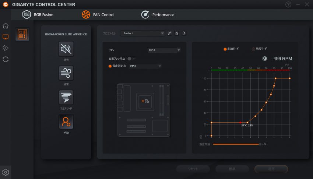Toggle the auto fan stop (自動ファン停止) switch
Screen dimensions: 313x179
point(131,59)
